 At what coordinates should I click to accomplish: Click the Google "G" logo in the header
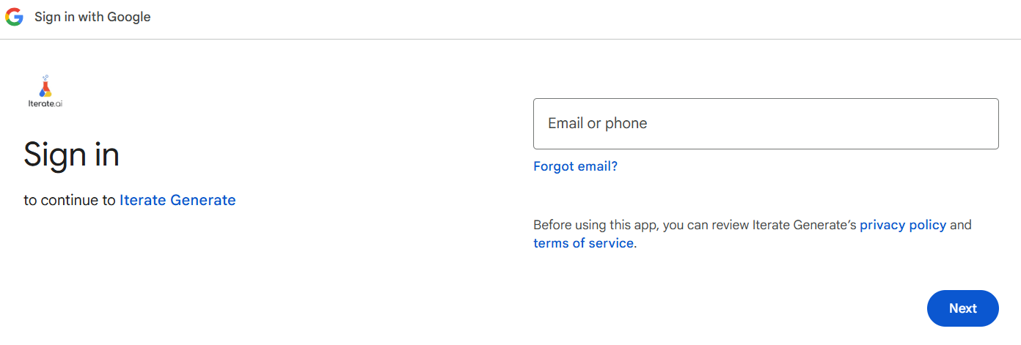tap(14, 17)
